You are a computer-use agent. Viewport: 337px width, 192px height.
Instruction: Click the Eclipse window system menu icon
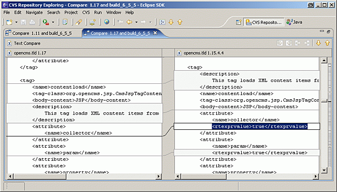(x=5, y=5)
